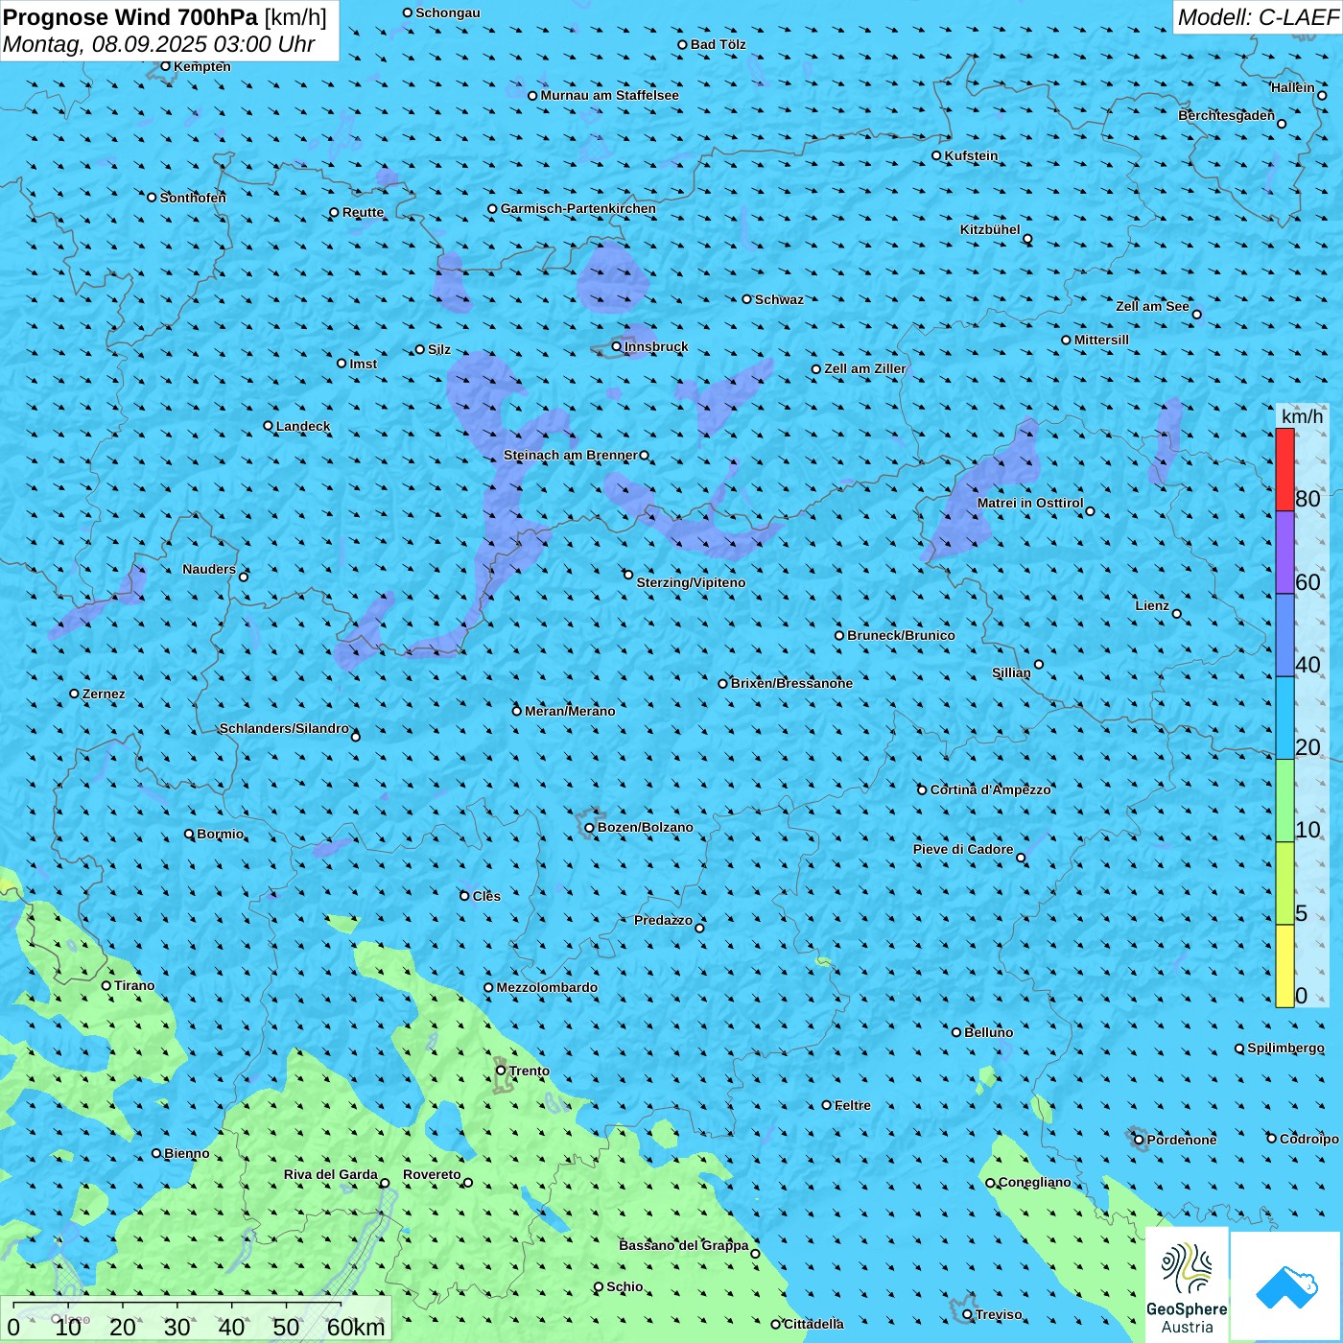Click the 'Conegliano' label

1035,1182
